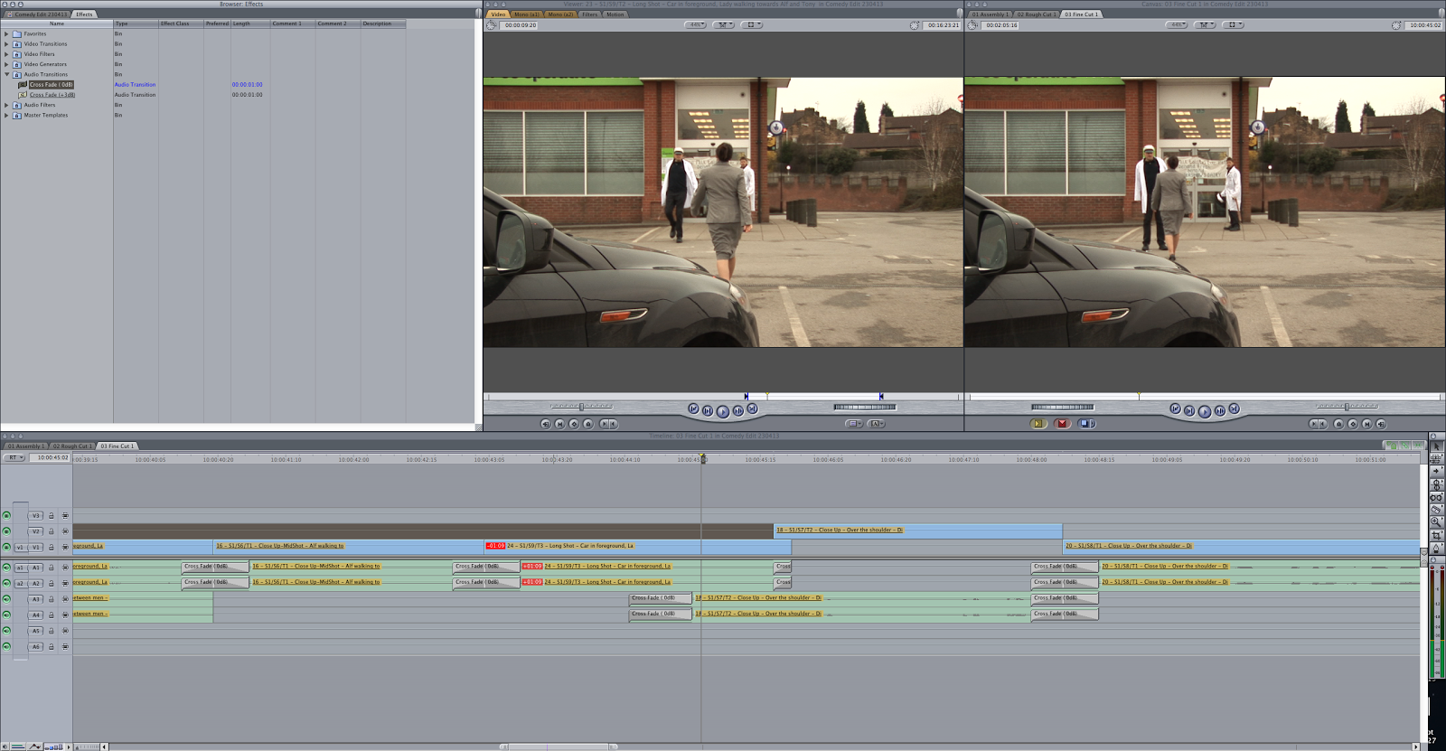The height and width of the screenshot is (751, 1446).
Task: Open Recent Clips pop-up in Viewer
Action: pyautogui.click(x=854, y=423)
